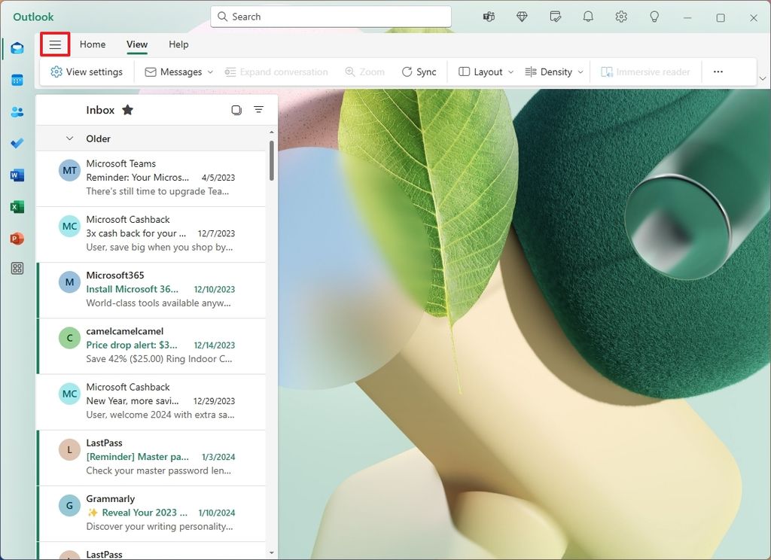Open the More apps grid icon

[x=17, y=268]
